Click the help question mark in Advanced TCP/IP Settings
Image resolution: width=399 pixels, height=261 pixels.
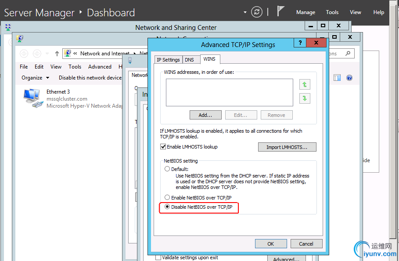click(300, 43)
